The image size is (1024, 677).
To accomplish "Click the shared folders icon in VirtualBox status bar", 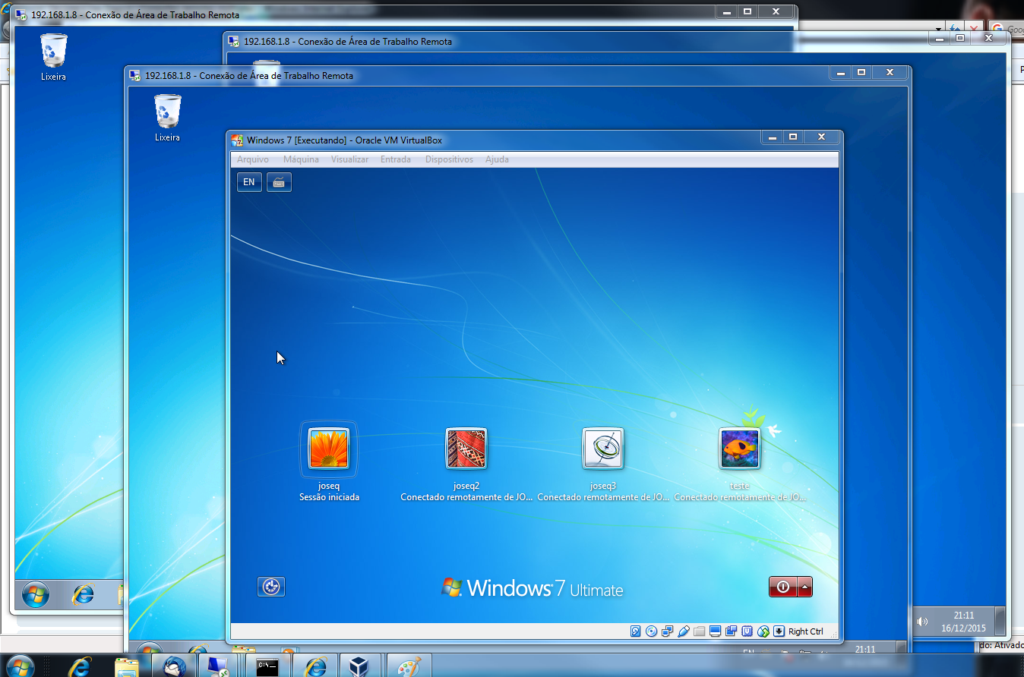I will (699, 631).
